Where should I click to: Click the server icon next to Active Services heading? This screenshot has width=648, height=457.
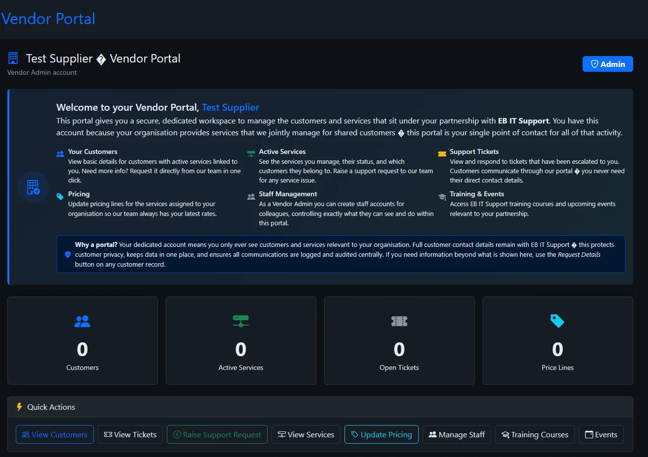pos(251,154)
